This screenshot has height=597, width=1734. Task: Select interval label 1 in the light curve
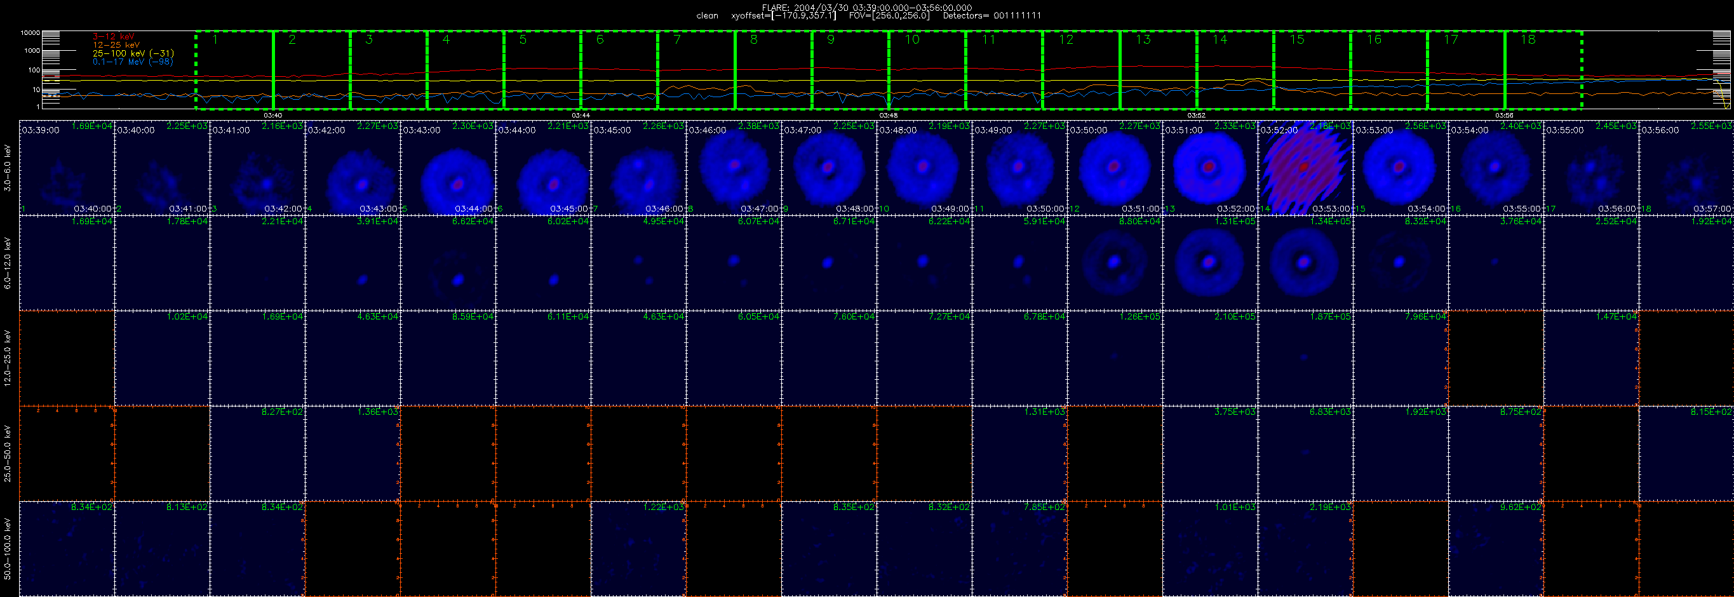[x=215, y=40]
